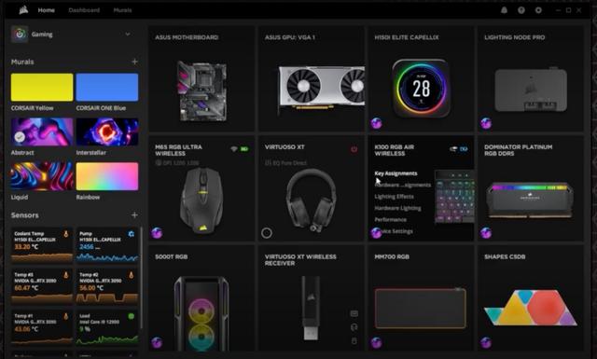
Task: Select the Rainbow mural swatch
Action: click(x=107, y=176)
